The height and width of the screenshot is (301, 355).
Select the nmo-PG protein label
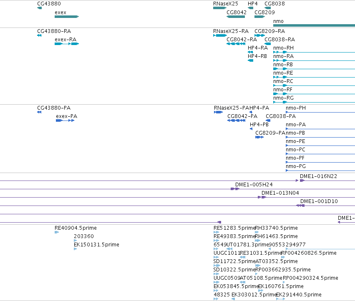296,166
